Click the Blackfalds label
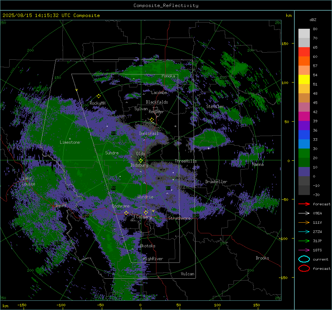This screenshot has width=332, height=310. pos(157,102)
